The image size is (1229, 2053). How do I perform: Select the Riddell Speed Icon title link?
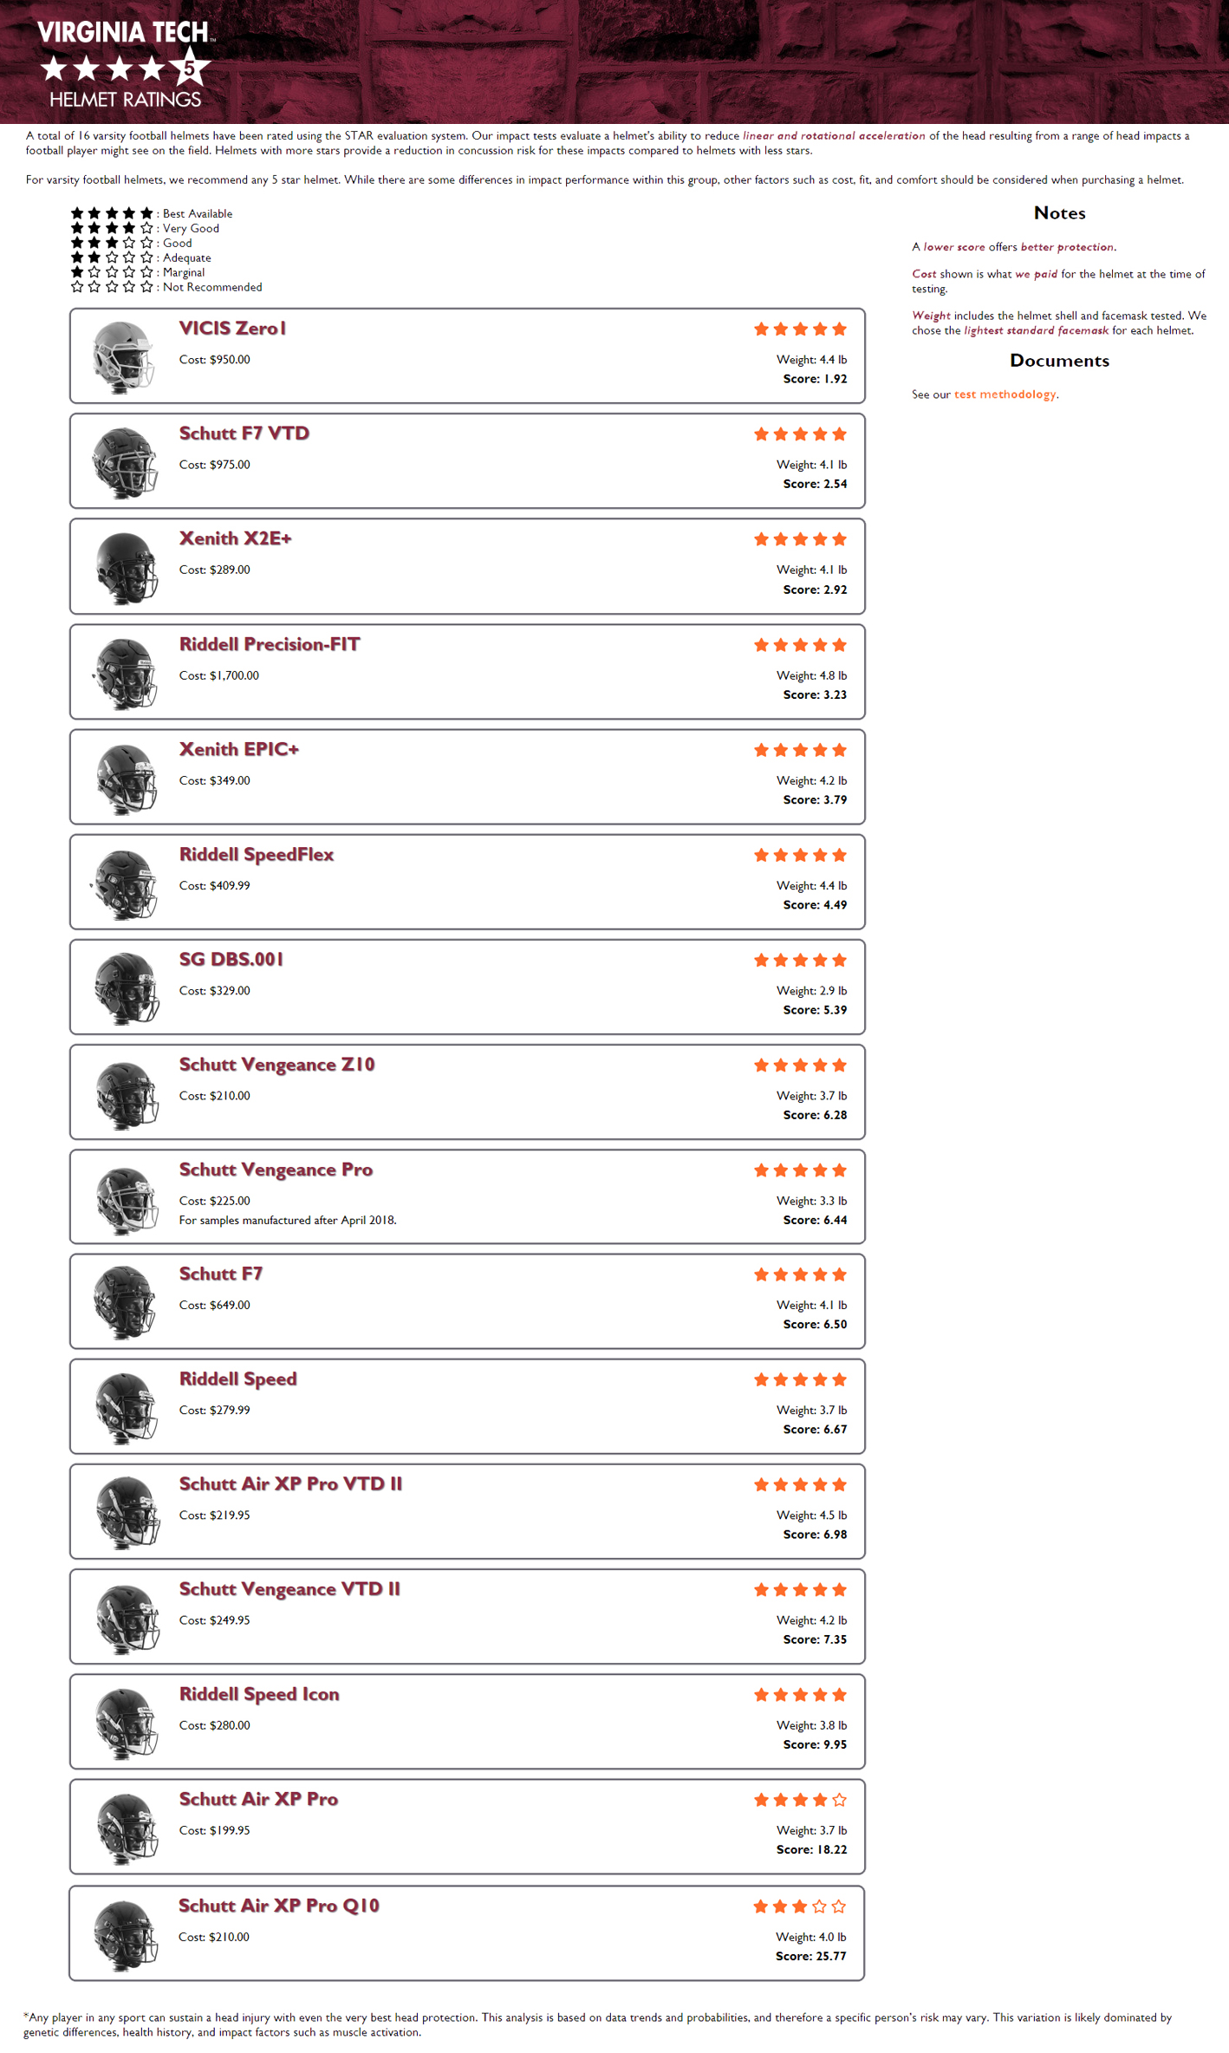[258, 1695]
